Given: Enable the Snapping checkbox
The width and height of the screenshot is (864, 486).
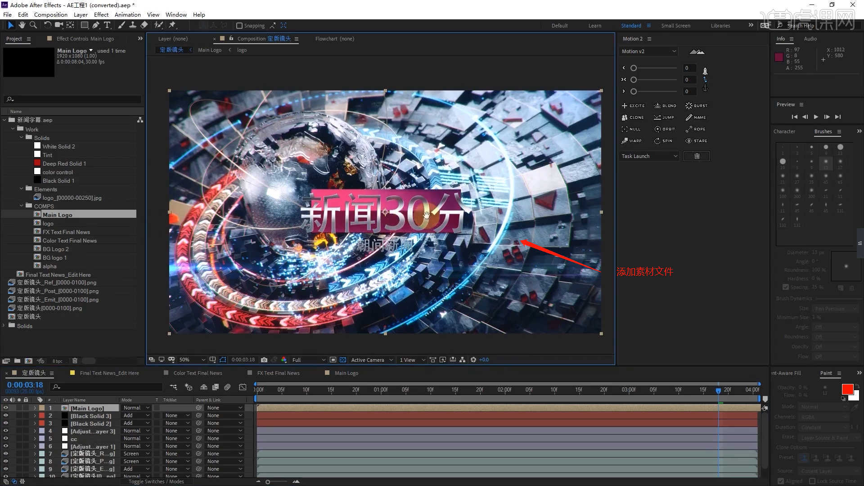Looking at the screenshot, I should tap(239, 26).
